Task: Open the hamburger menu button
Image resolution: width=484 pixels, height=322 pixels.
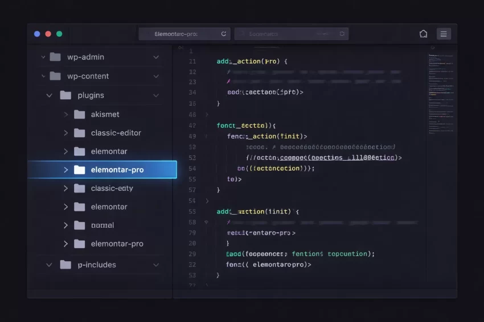Action: [444, 34]
